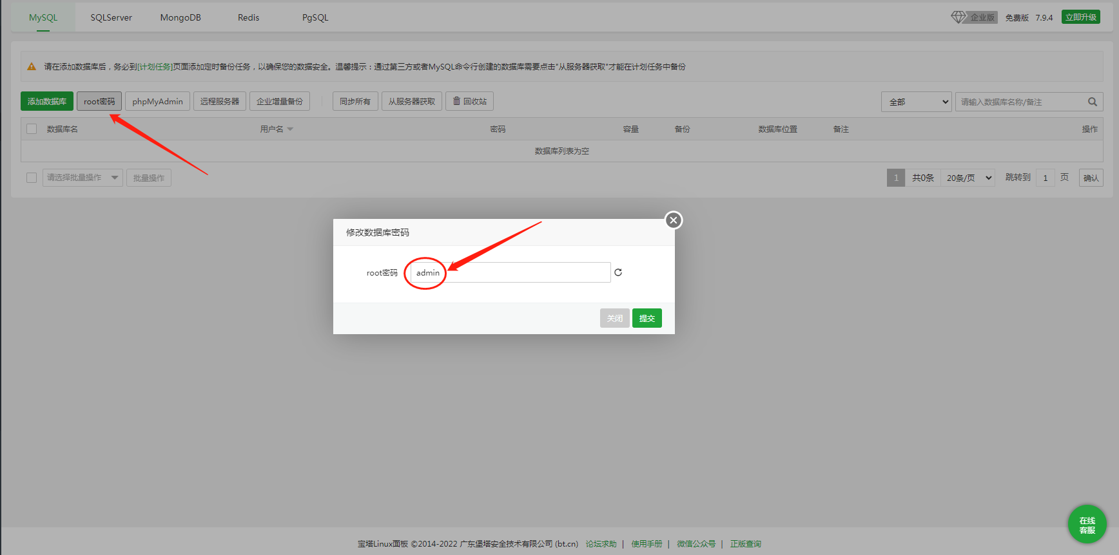Open the 全部 filter dropdown

click(917, 102)
